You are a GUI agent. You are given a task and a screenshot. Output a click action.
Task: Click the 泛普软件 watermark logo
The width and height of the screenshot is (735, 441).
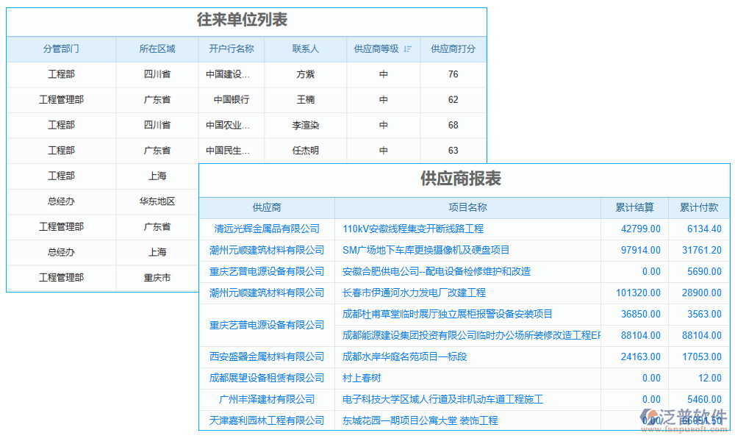tap(674, 414)
